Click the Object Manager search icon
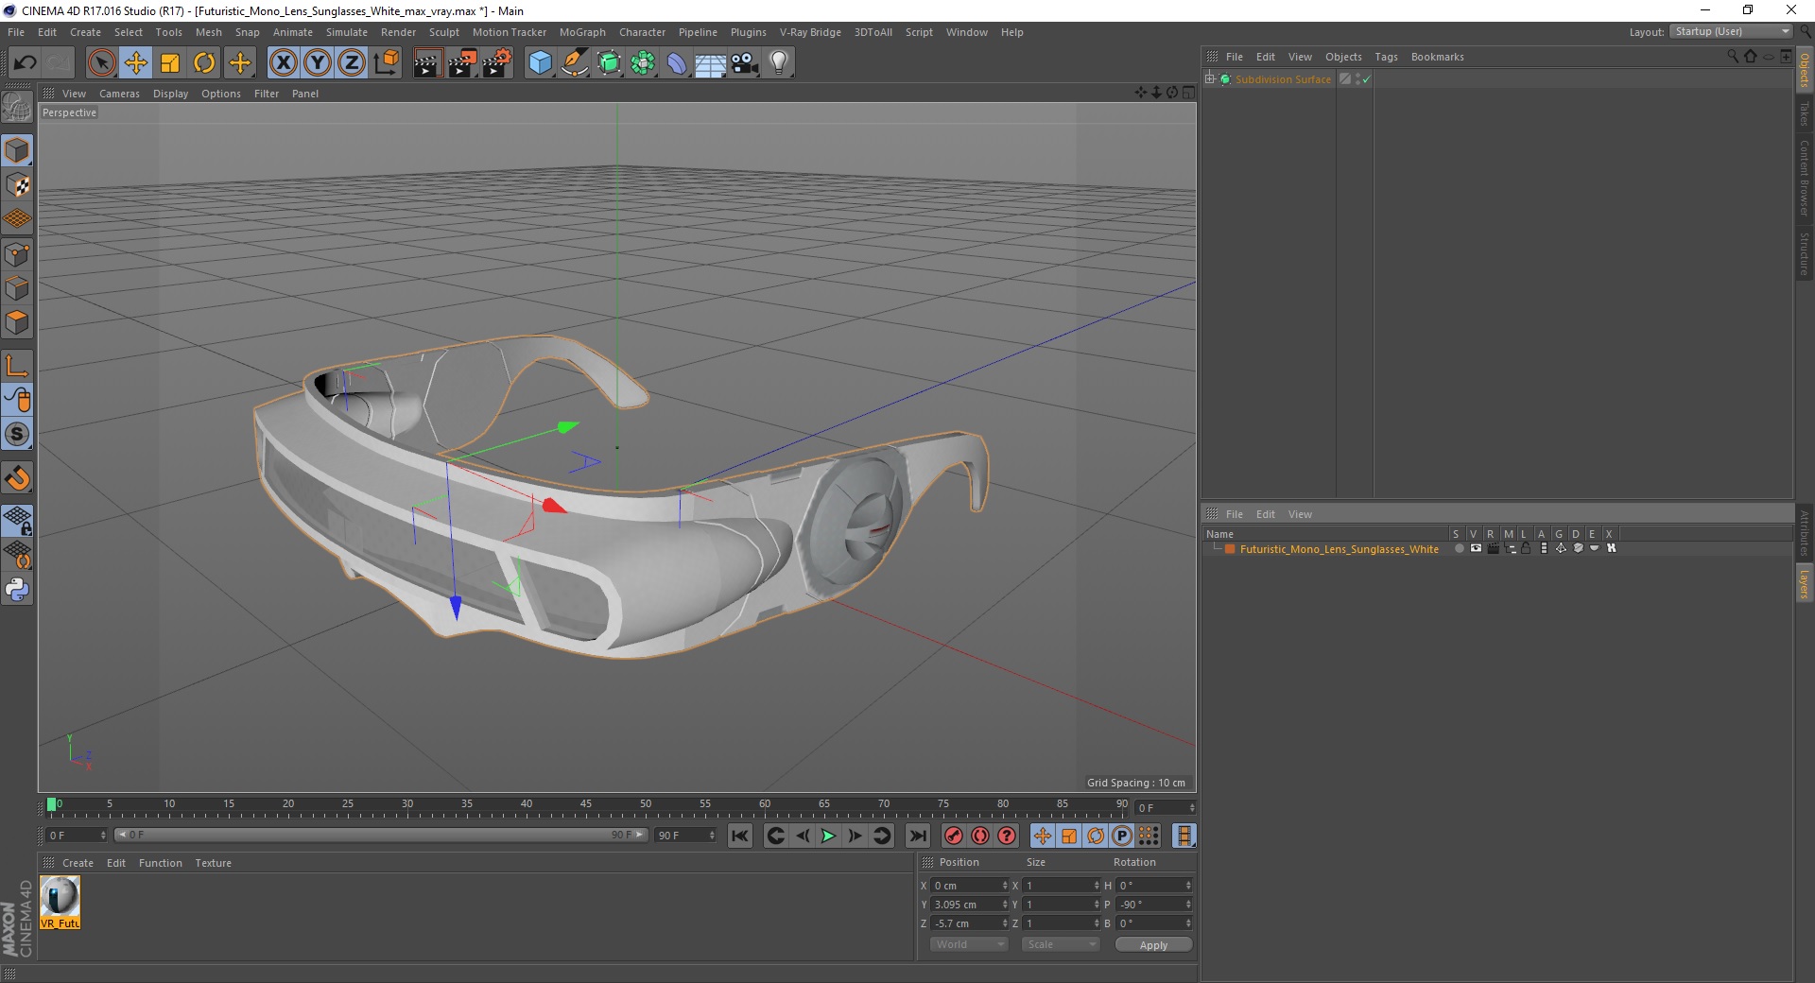Viewport: 1815px width, 983px height. pos(1732,57)
